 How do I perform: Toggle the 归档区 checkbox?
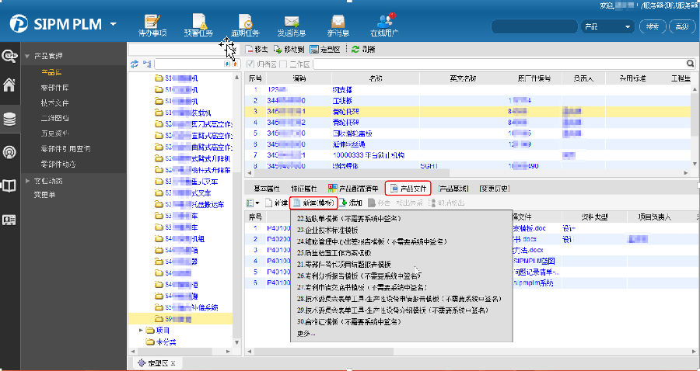tap(250, 64)
